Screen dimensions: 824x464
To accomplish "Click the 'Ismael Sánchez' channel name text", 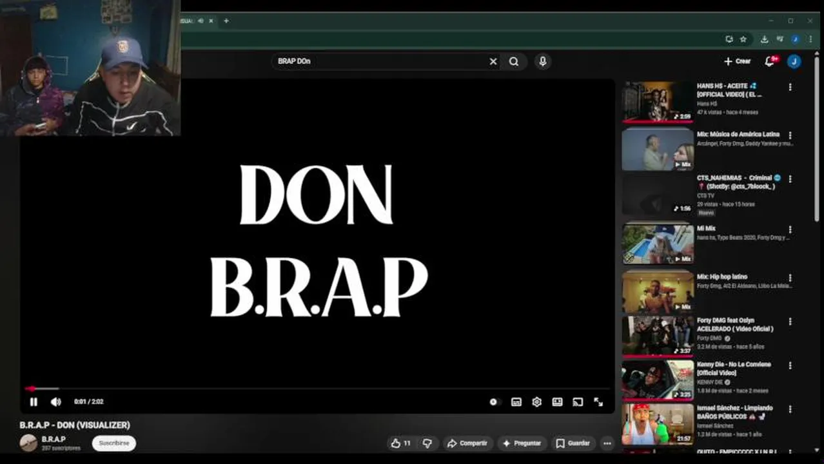I will [x=715, y=426].
